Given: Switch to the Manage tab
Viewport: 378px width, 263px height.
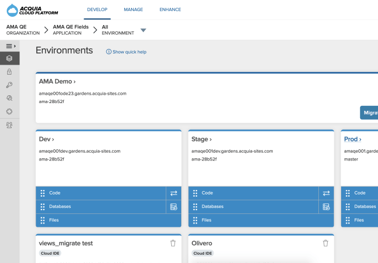Looking at the screenshot, I should (x=133, y=9).
